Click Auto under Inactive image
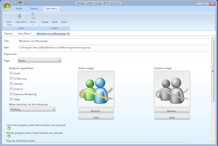This screenshot has height=146, width=218. 172,117
